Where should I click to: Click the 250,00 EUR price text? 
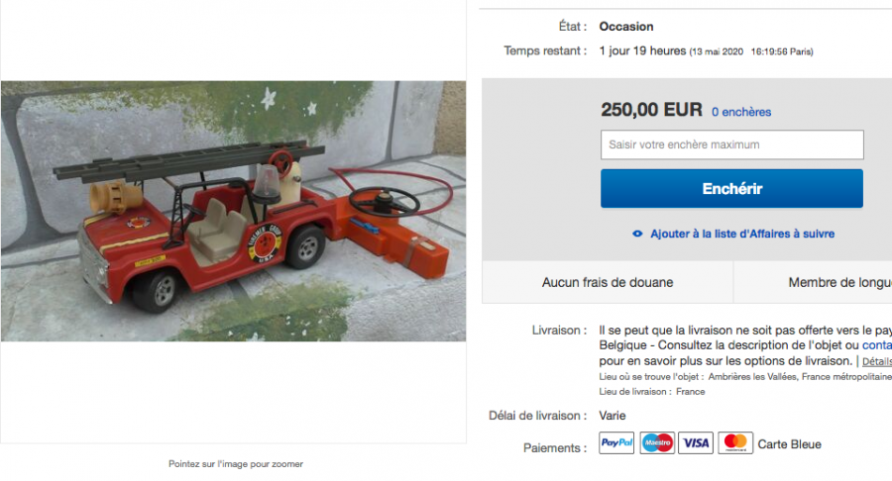pos(652,110)
